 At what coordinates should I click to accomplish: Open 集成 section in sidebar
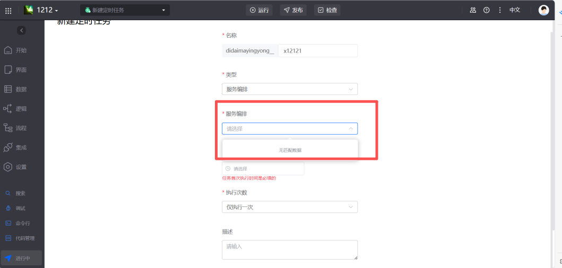15,147
